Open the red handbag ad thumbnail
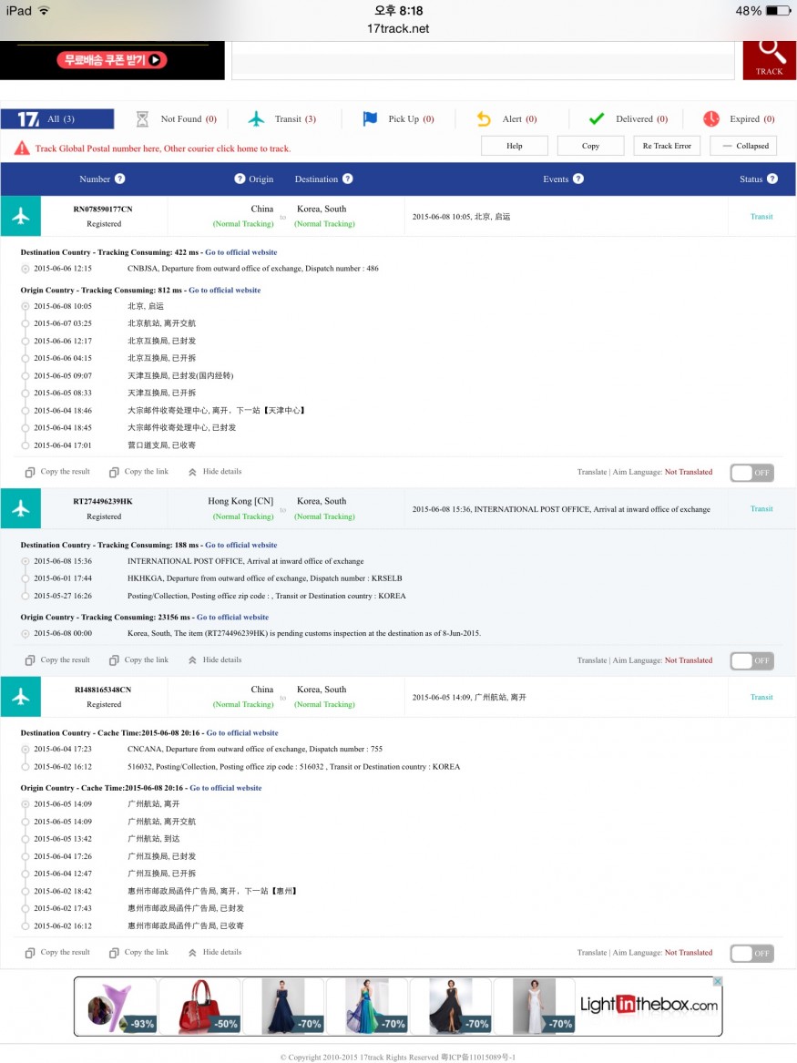The image size is (797, 1063). tap(199, 1007)
